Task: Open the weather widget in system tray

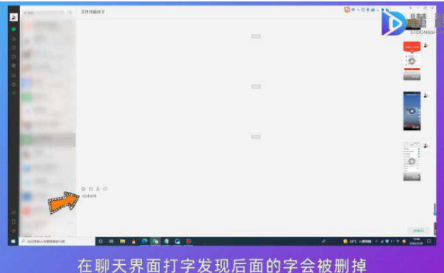Action: [357, 241]
